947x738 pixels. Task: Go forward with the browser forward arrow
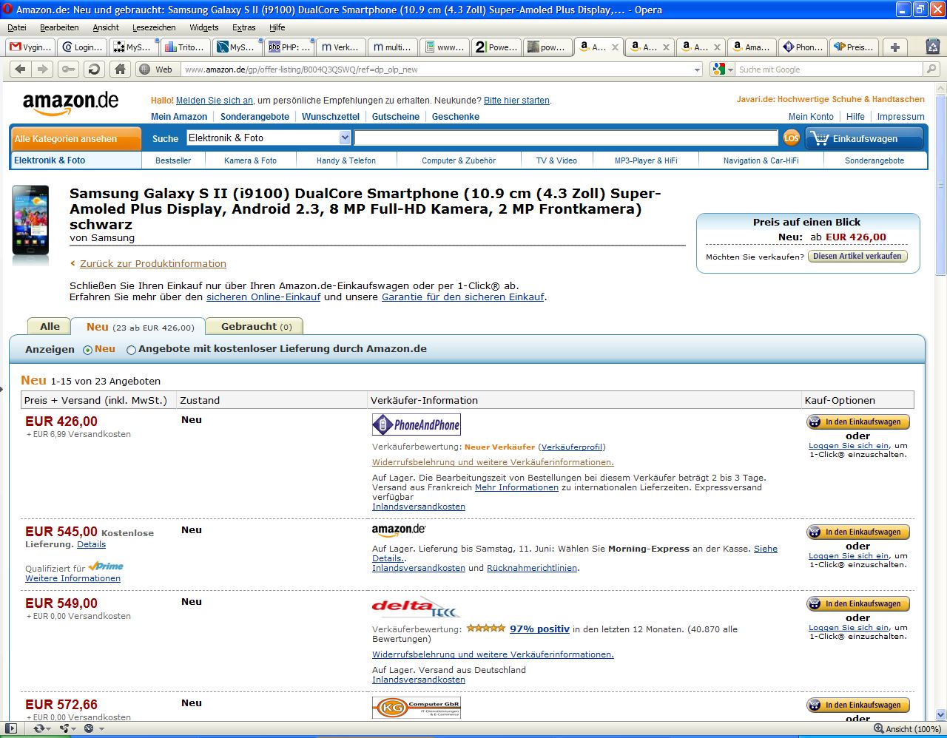[43, 69]
